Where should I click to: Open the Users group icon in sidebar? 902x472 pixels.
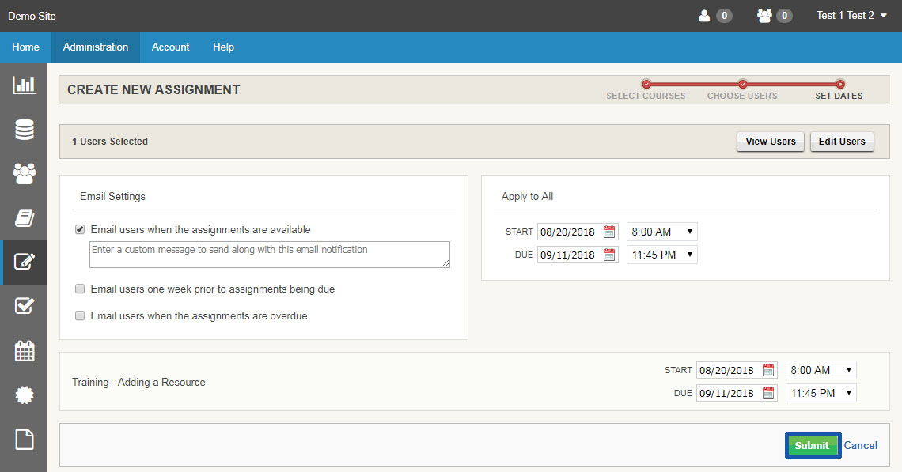24,173
